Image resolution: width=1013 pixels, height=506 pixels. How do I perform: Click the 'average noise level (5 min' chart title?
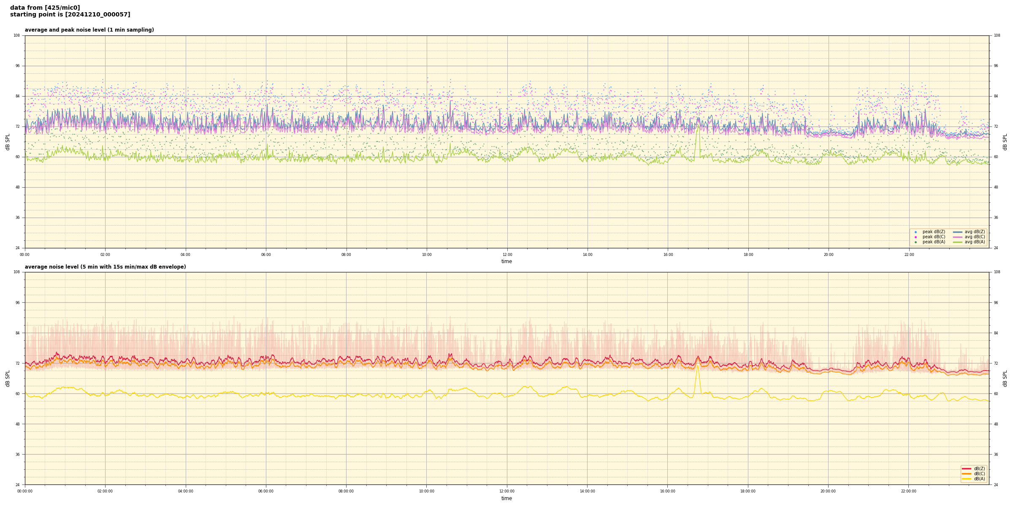point(105,267)
